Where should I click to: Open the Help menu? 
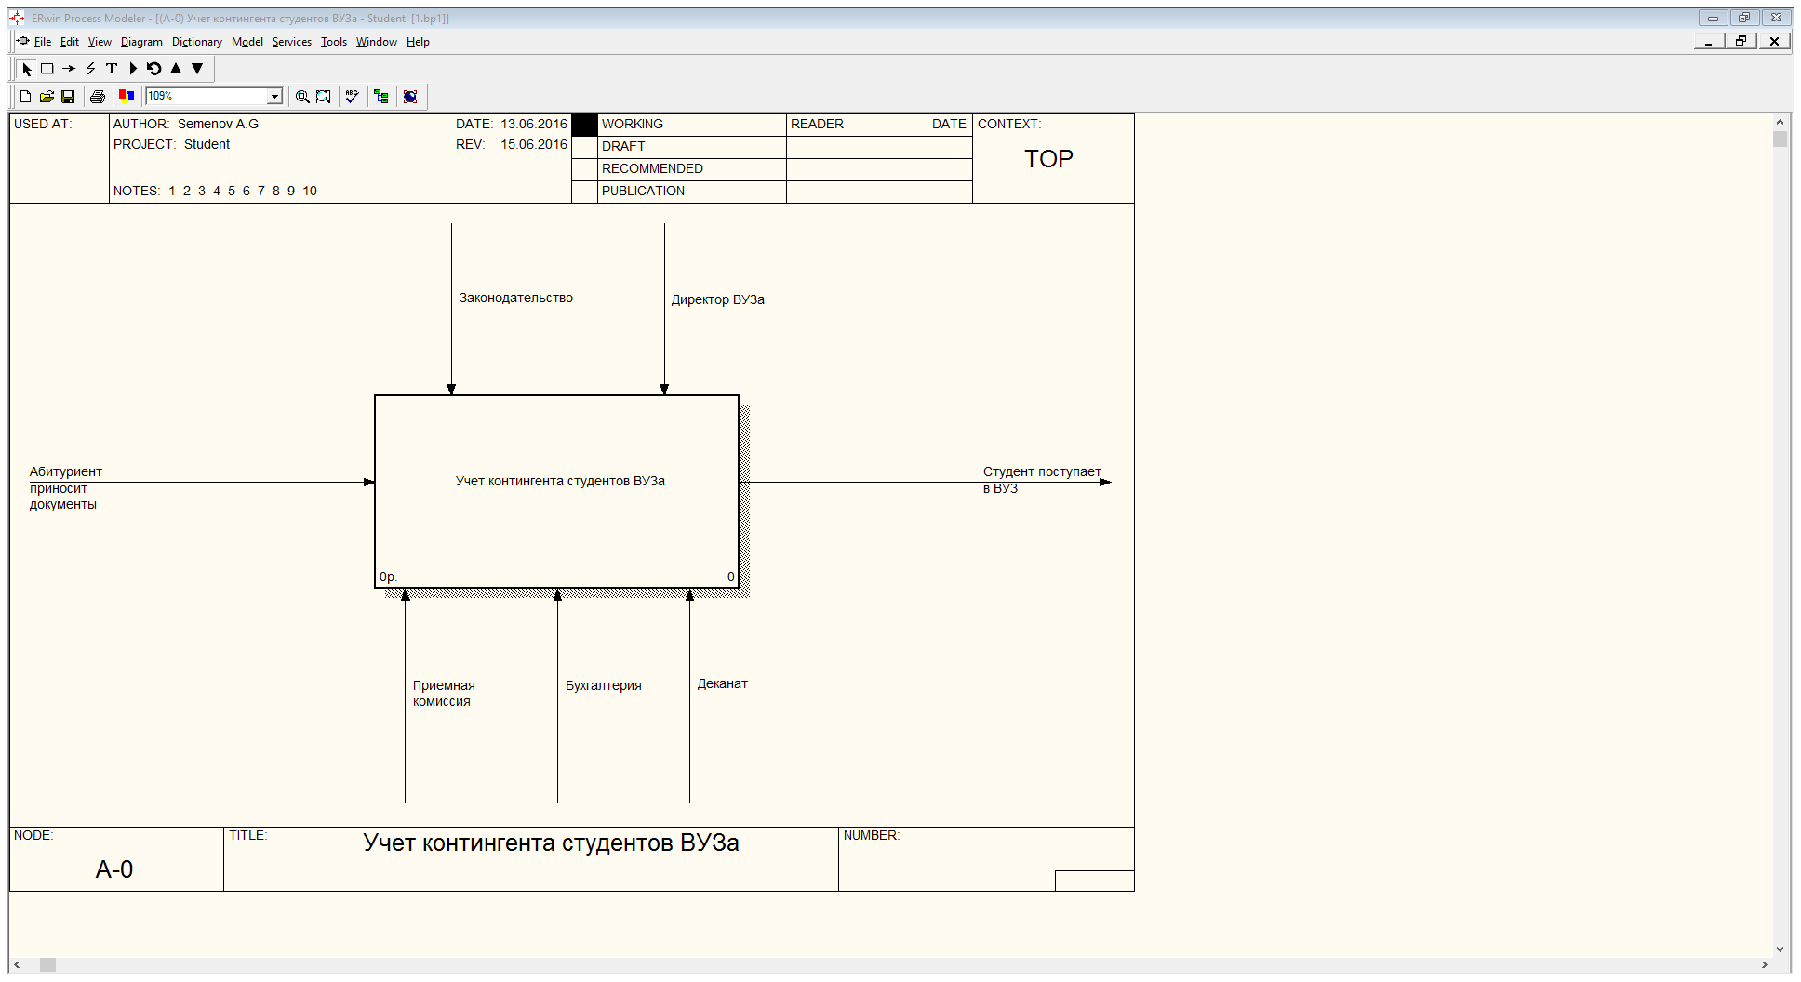pos(418,42)
